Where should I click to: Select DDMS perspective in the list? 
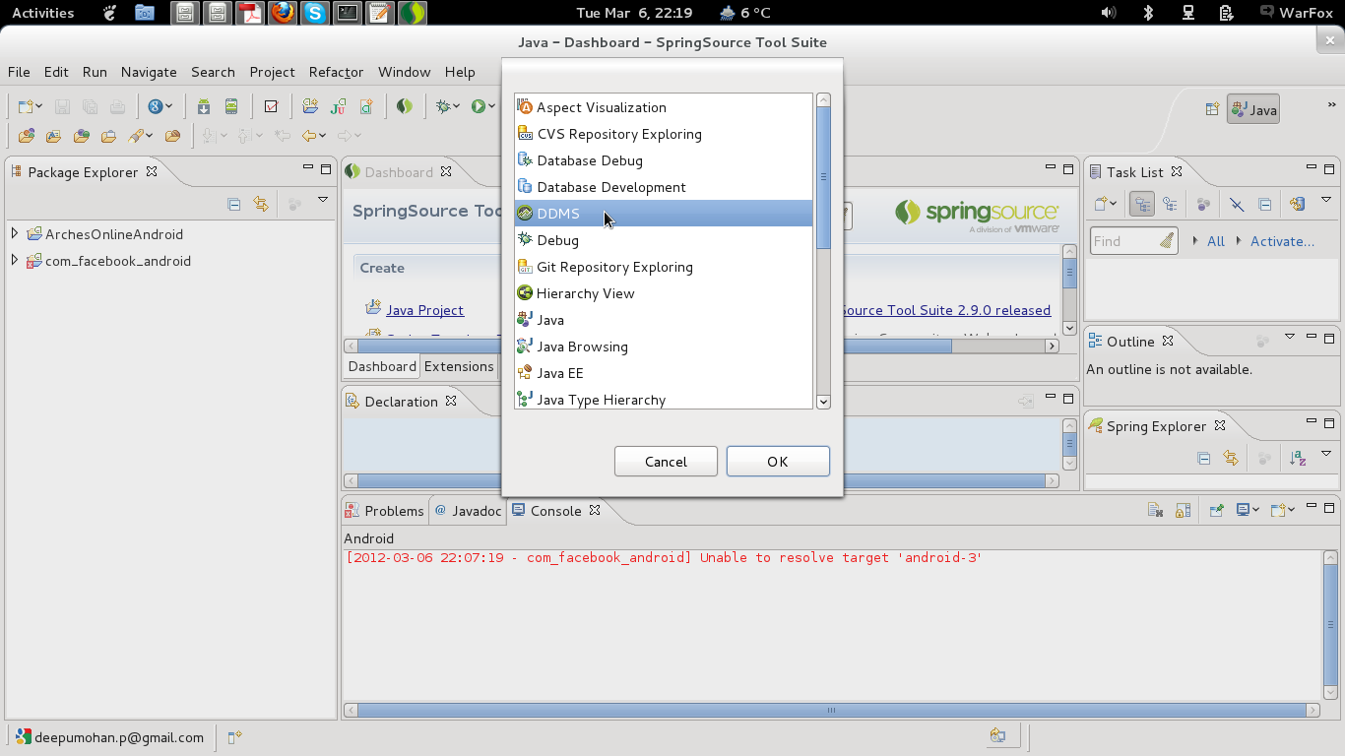(664, 214)
